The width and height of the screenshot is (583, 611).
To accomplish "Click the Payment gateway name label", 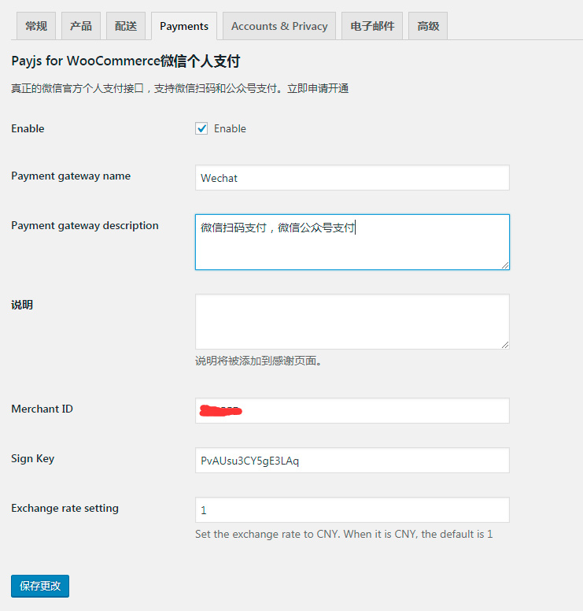I will pos(71,176).
